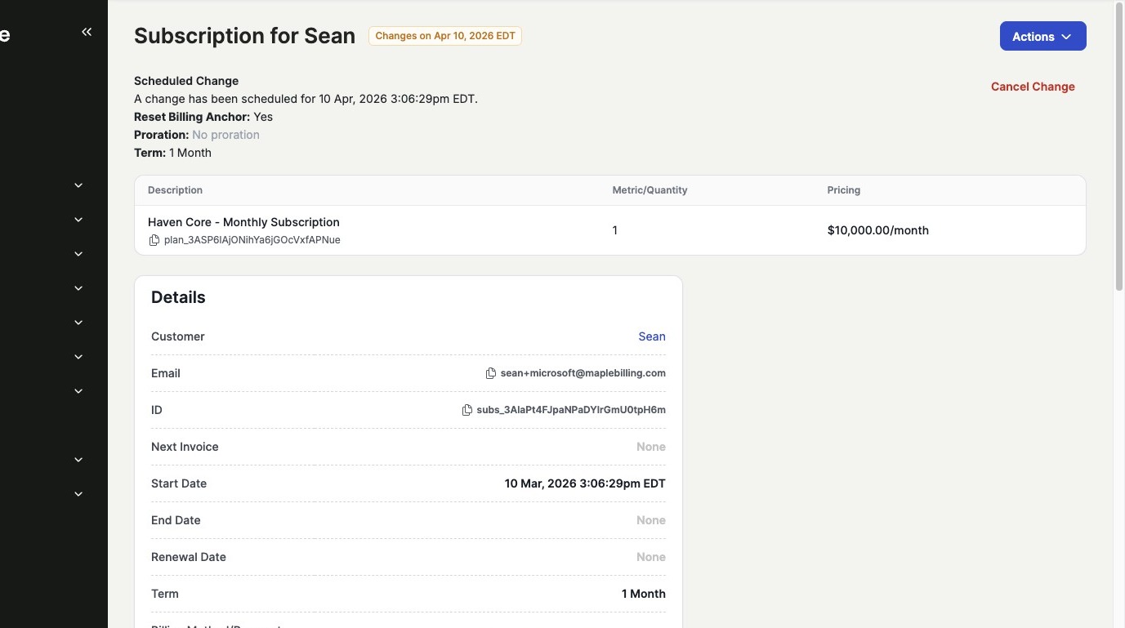
Task: Expand the second sidebar chevron section
Action: coord(78,220)
